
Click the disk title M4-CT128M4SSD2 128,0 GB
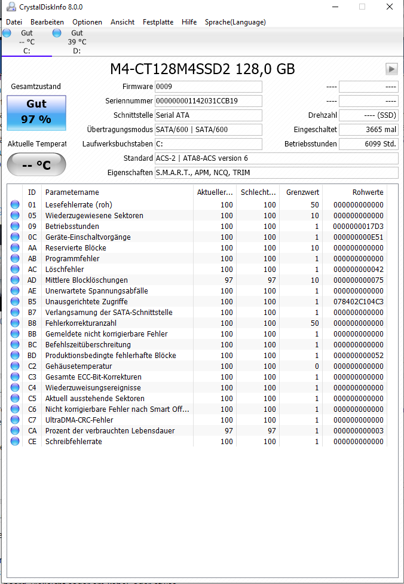pos(202,69)
